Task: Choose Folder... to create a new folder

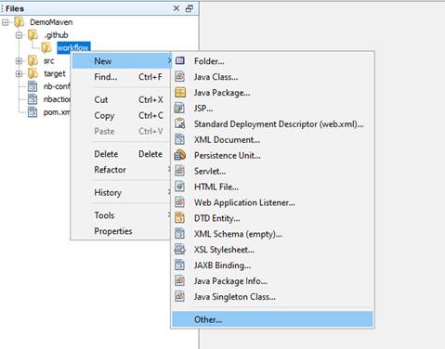Action: [x=272, y=61]
